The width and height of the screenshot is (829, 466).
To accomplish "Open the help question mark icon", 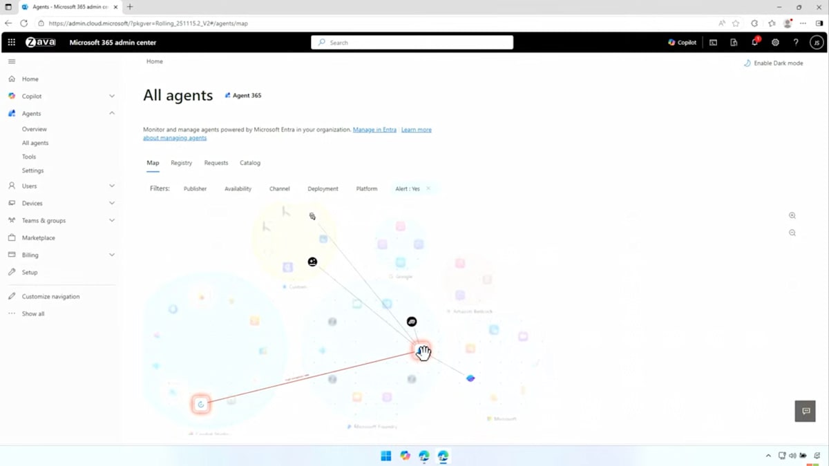I will pos(796,42).
